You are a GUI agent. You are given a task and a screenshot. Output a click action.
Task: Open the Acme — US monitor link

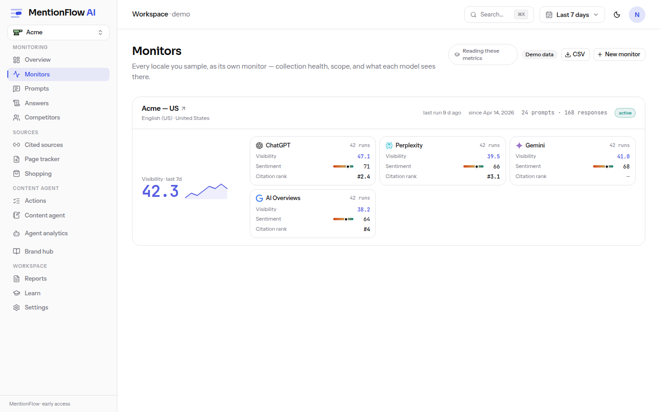164,108
